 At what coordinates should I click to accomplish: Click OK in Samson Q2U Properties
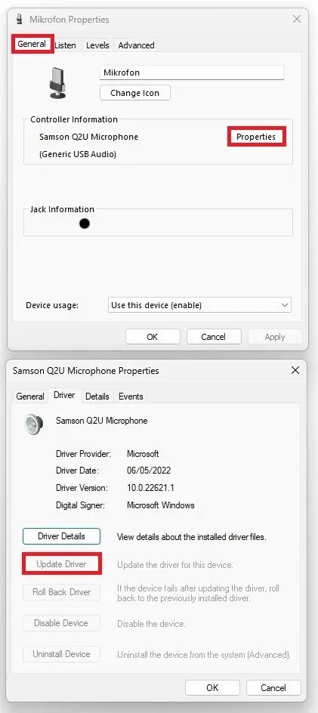tap(212, 687)
